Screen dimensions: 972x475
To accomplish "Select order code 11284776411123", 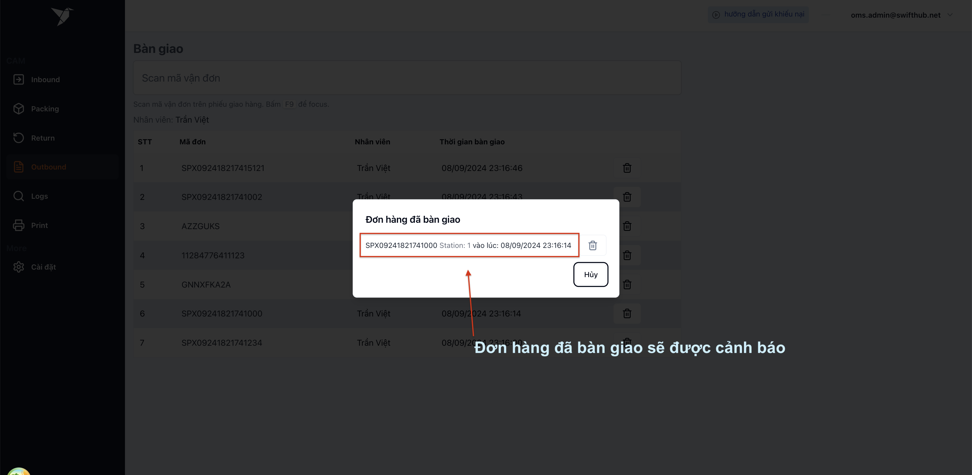I will click(213, 255).
